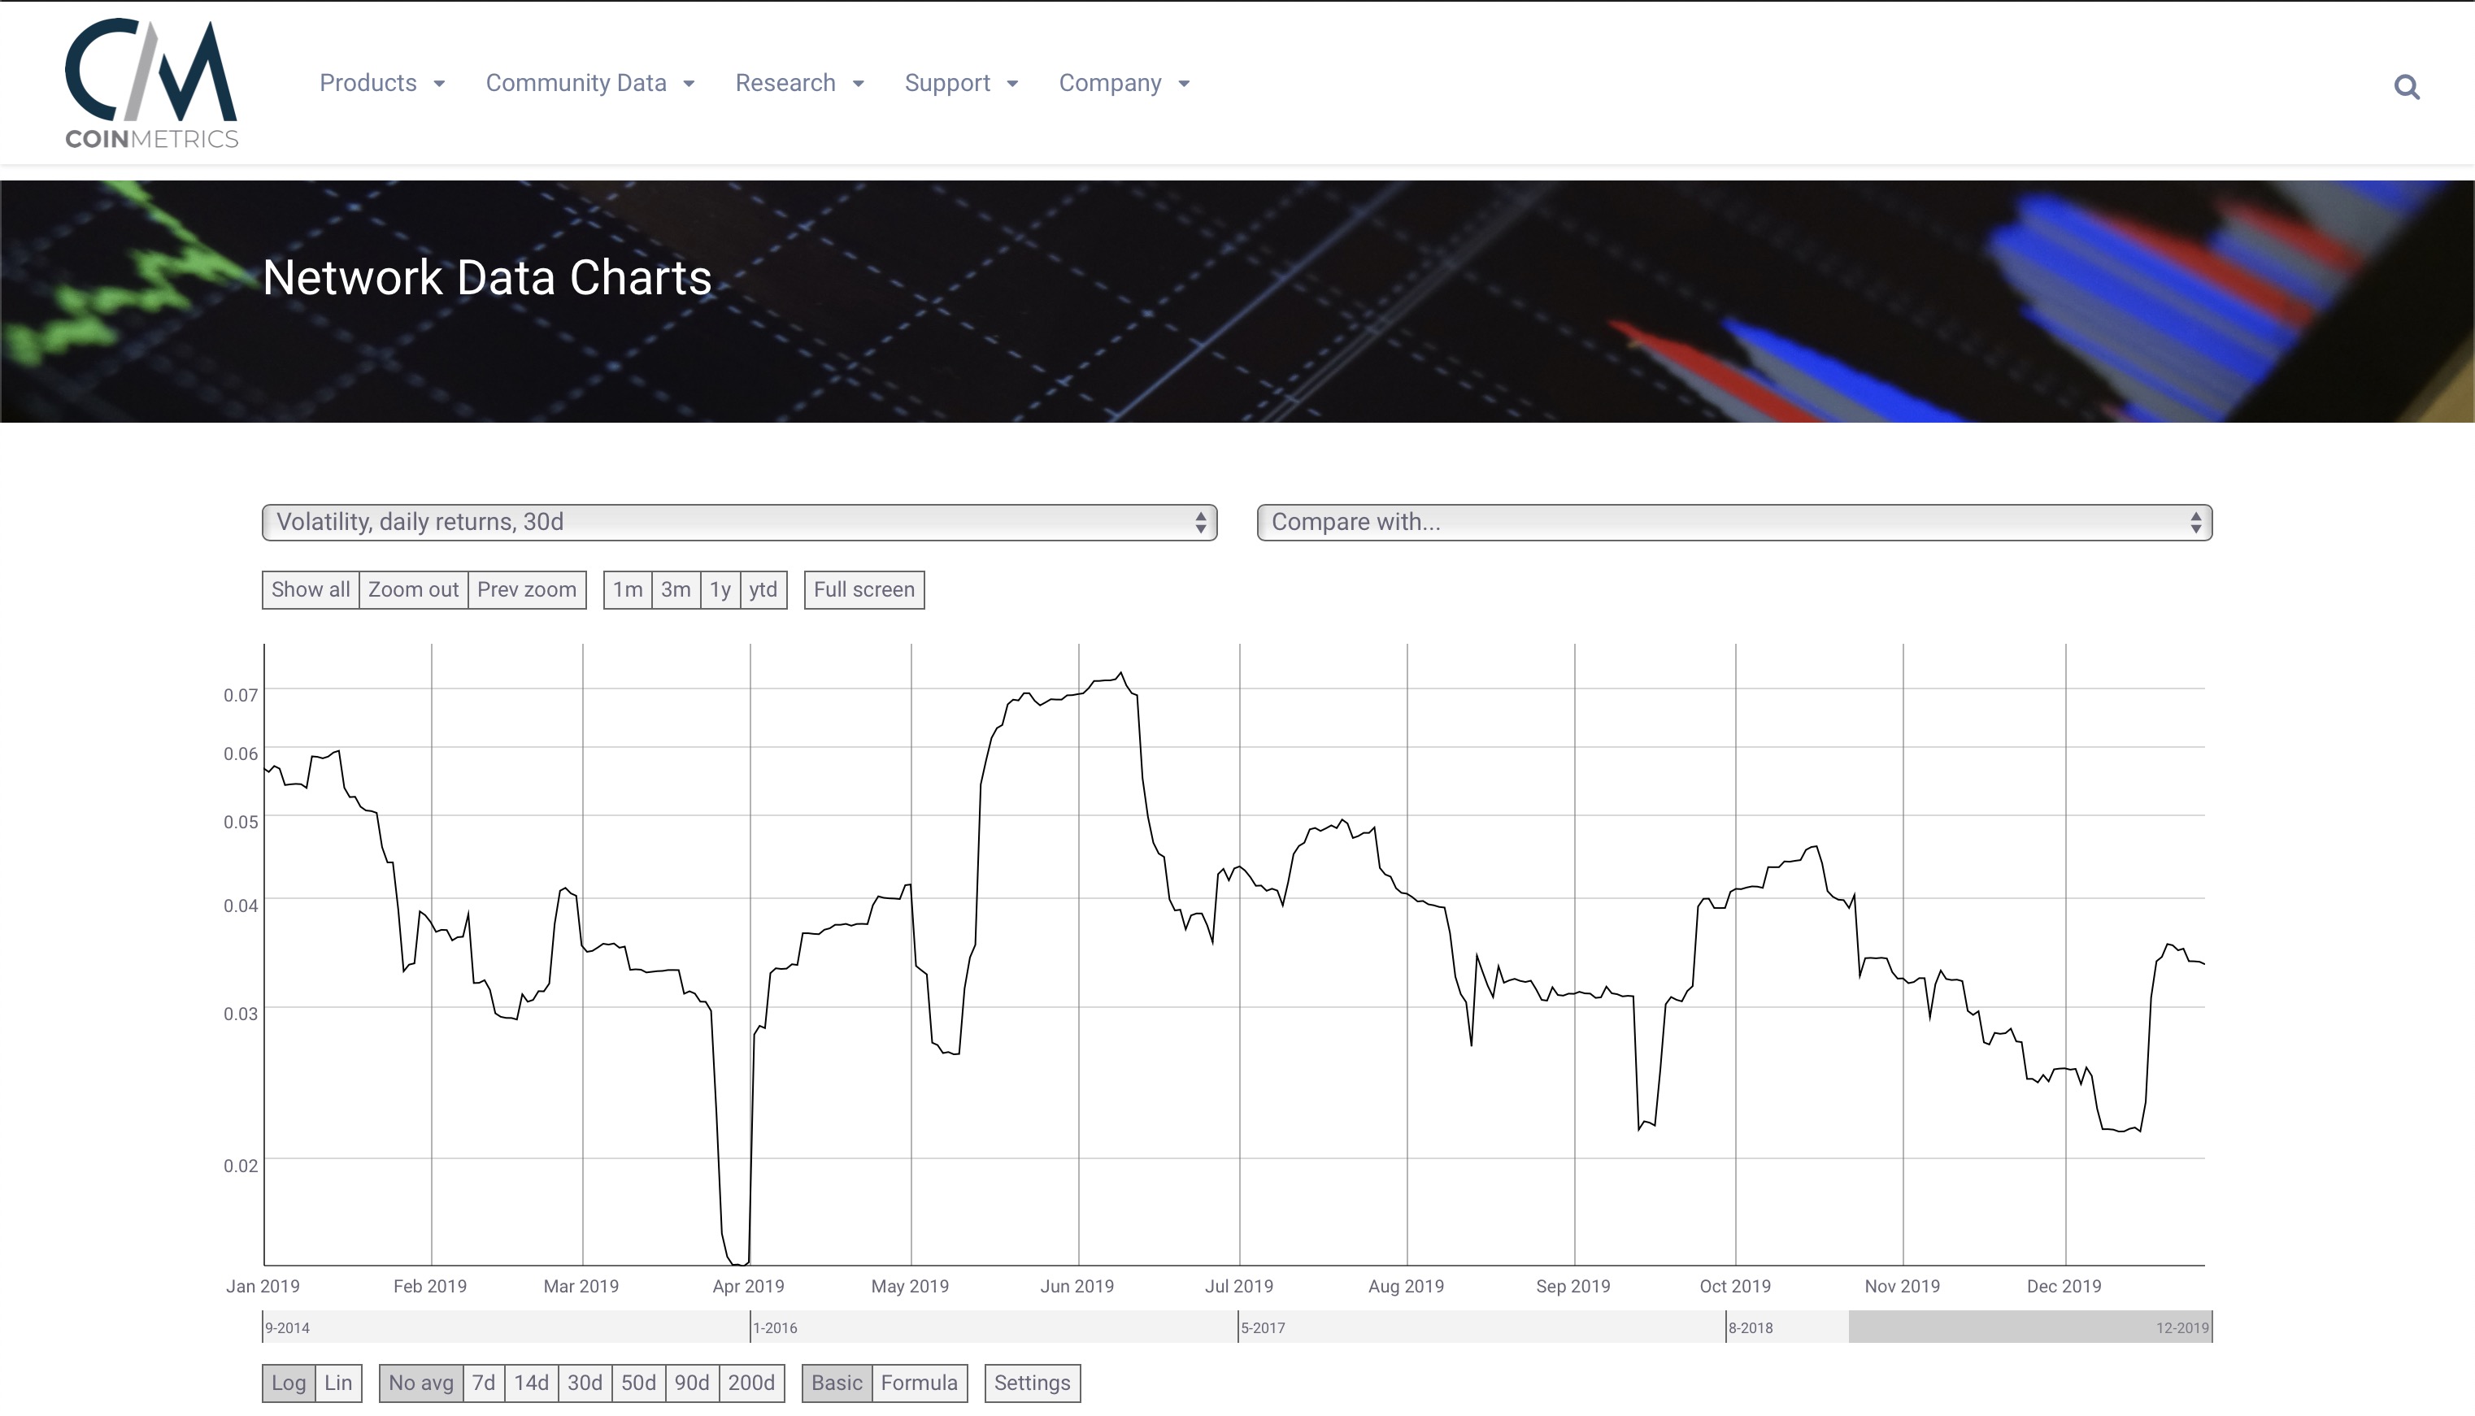Select 90d moving average
Viewport: 2475px width, 1416px height.
point(691,1383)
